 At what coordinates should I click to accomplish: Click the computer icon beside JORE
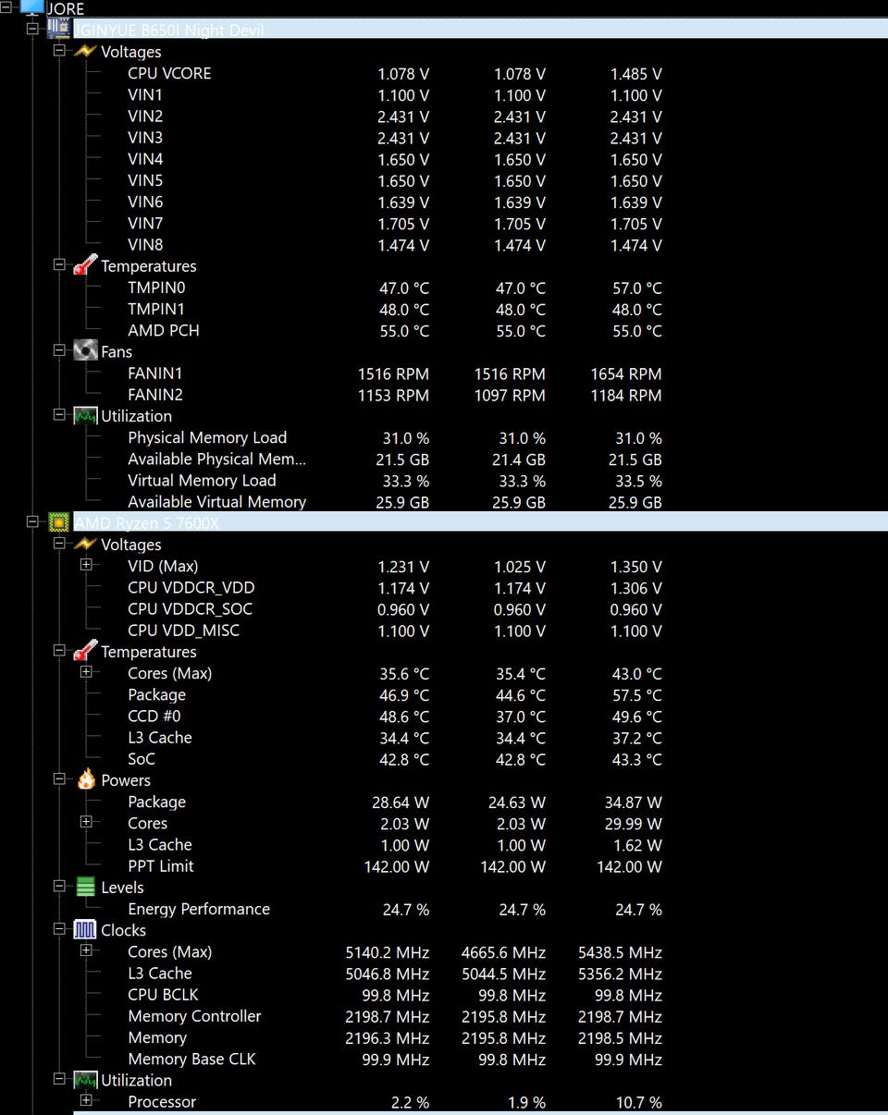pos(31,6)
